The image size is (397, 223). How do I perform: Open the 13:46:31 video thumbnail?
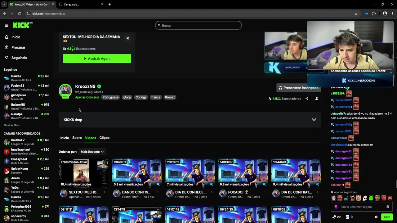click(x=137, y=173)
